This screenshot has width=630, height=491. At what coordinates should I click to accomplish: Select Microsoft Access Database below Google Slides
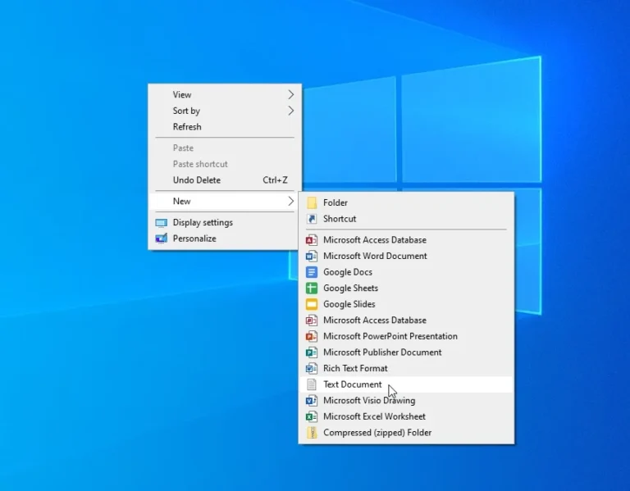click(x=406, y=321)
